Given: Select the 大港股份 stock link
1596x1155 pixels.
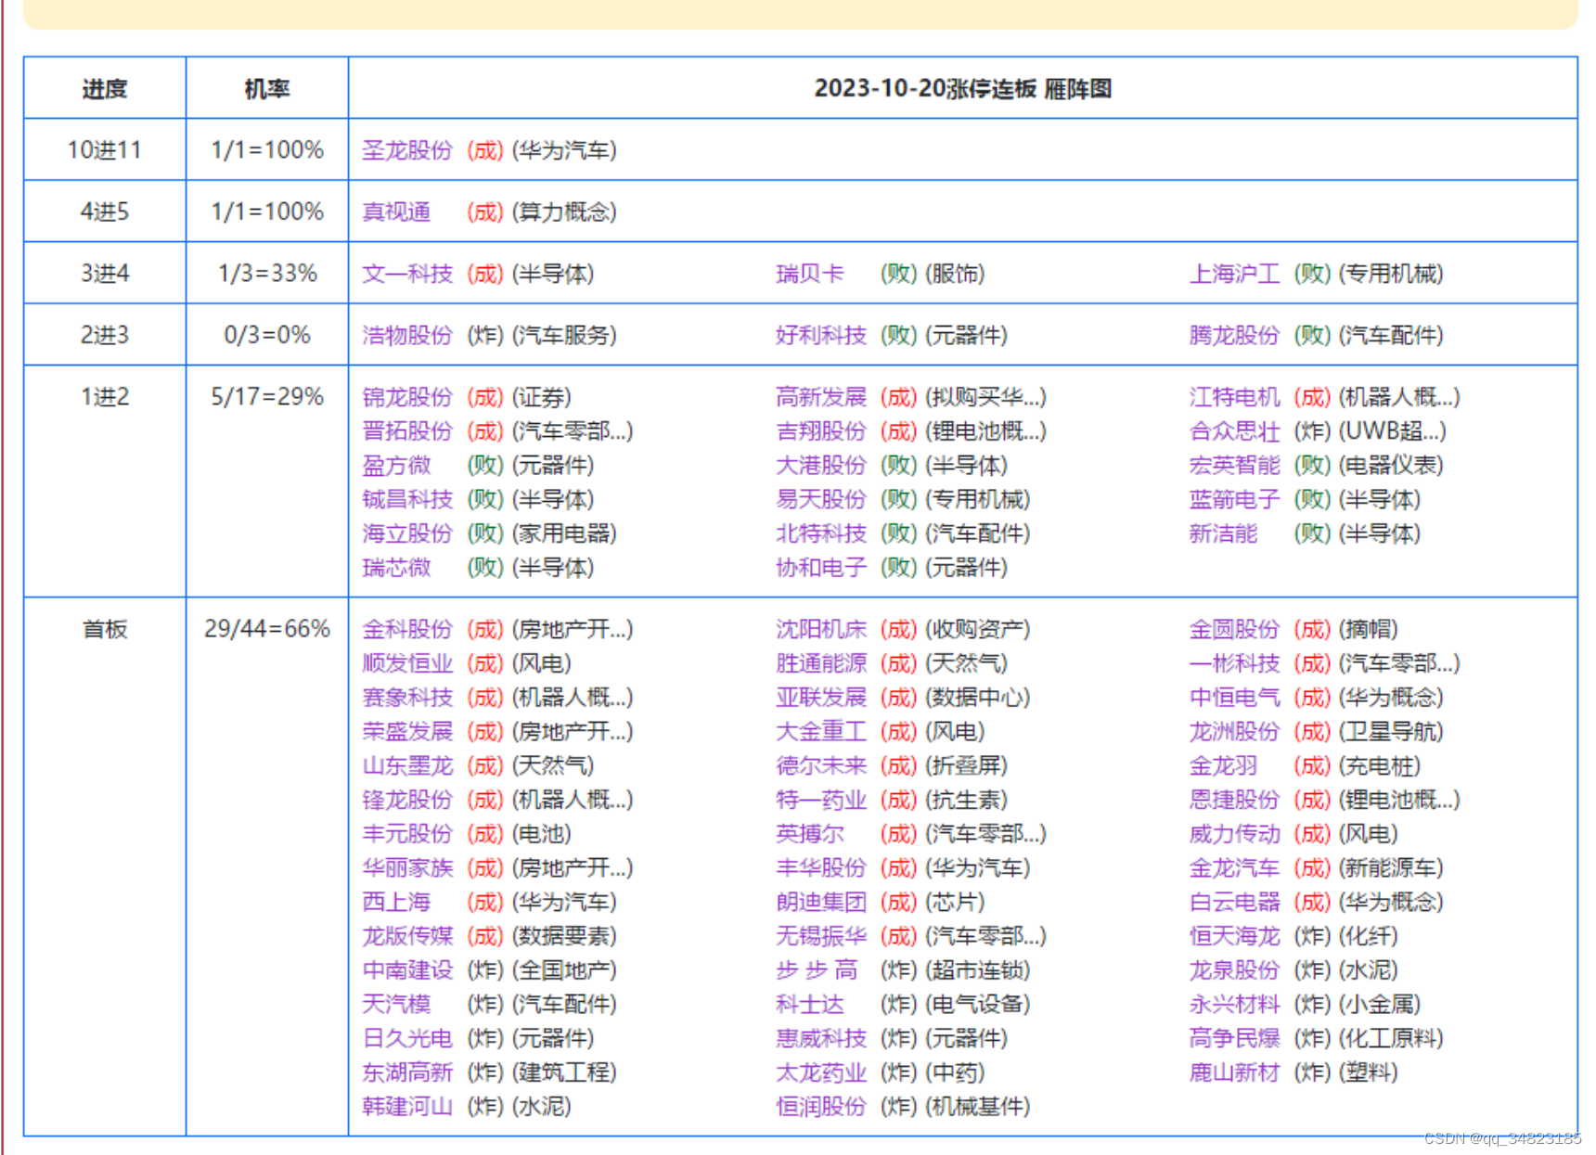Looking at the screenshot, I should point(821,466).
